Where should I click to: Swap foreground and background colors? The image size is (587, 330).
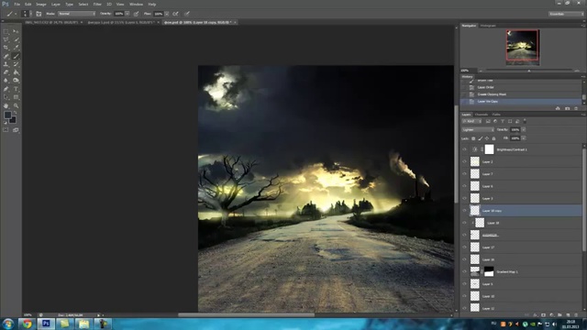[x=16, y=112]
